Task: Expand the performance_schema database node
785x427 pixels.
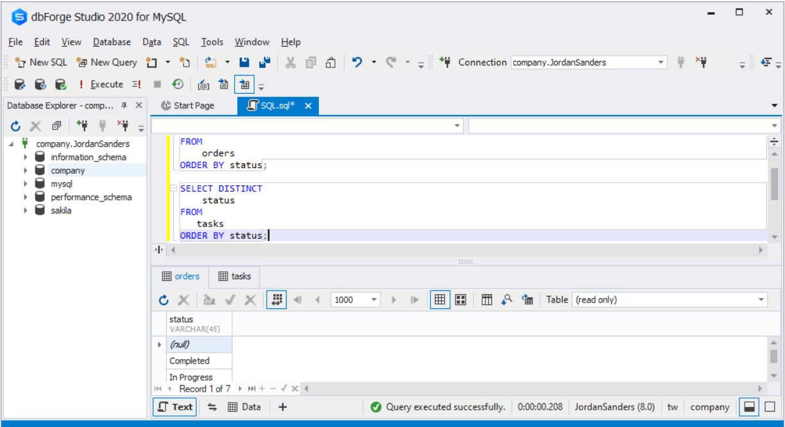Action: pos(26,197)
